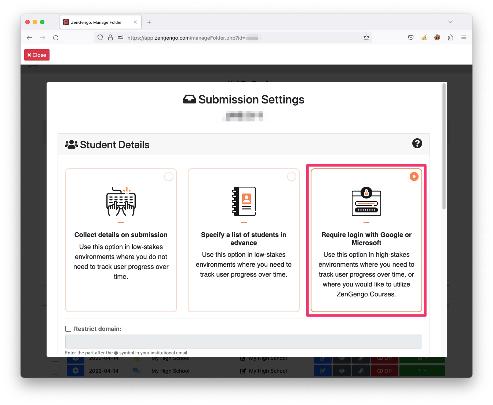
Task: Reload the current page
Action: [x=56, y=37]
